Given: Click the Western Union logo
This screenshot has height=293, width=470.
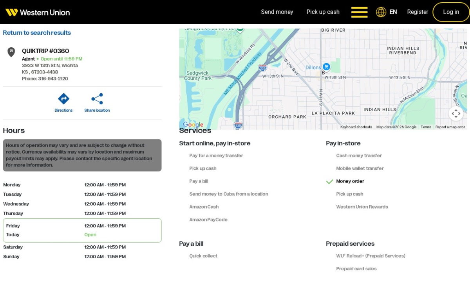Looking at the screenshot, I should pyautogui.click(x=38, y=12).
